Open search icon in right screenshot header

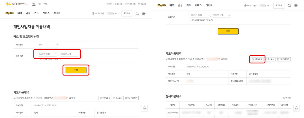[x=289, y=6]
